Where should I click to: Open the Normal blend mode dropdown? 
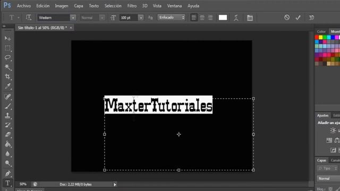(328, 178)
